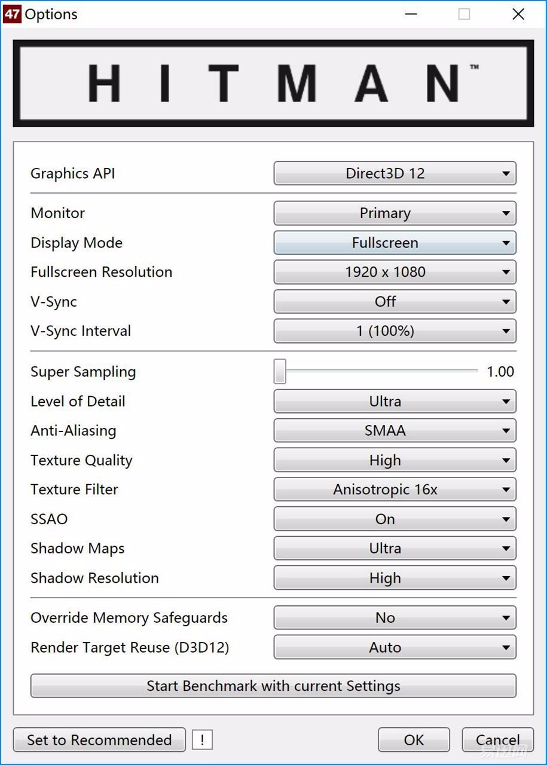
Task: Click the HITMAN logo banner
Action: [273, 83]
